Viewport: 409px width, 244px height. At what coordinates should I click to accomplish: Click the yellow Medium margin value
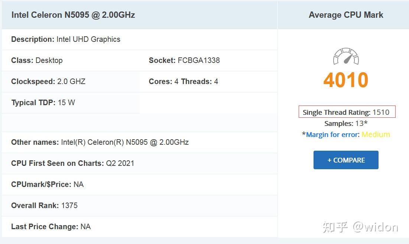point(376,134)
